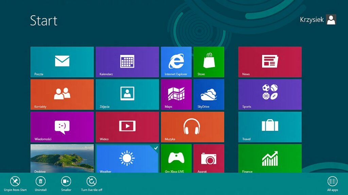Deselect the checked Weather tile
Screen dimensions: 348x195
click(x=127, y=158)
